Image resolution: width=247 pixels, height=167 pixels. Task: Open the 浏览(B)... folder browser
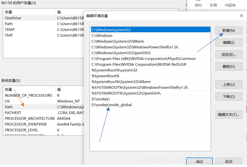click(229, 55)
